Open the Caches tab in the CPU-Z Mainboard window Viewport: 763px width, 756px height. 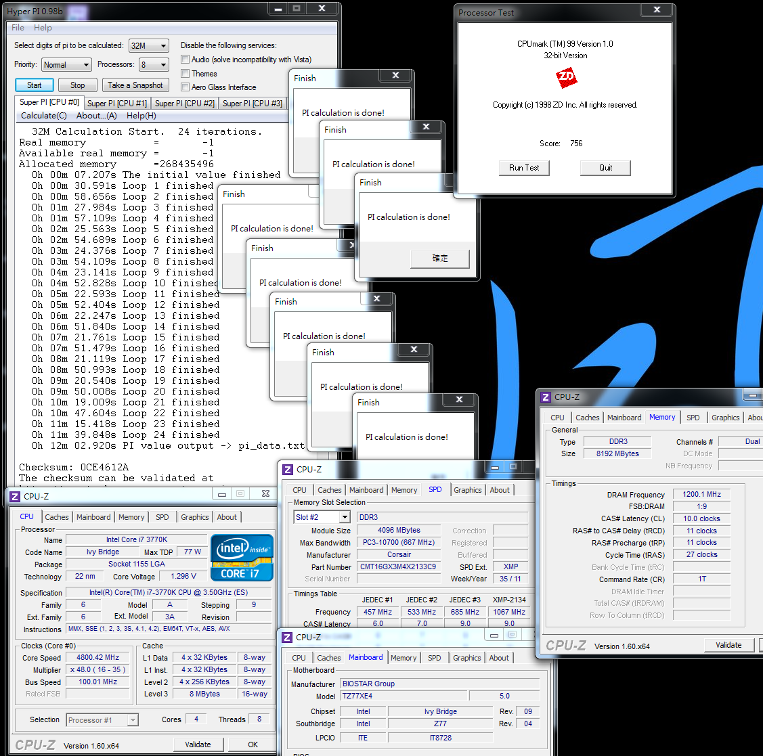(329, 658)
